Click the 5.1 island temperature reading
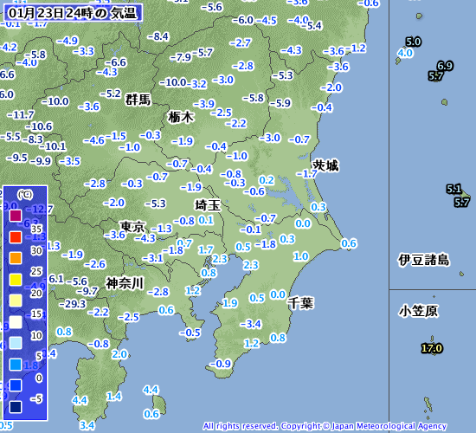The width and height of the screenshot is (476, 433). 453,189
